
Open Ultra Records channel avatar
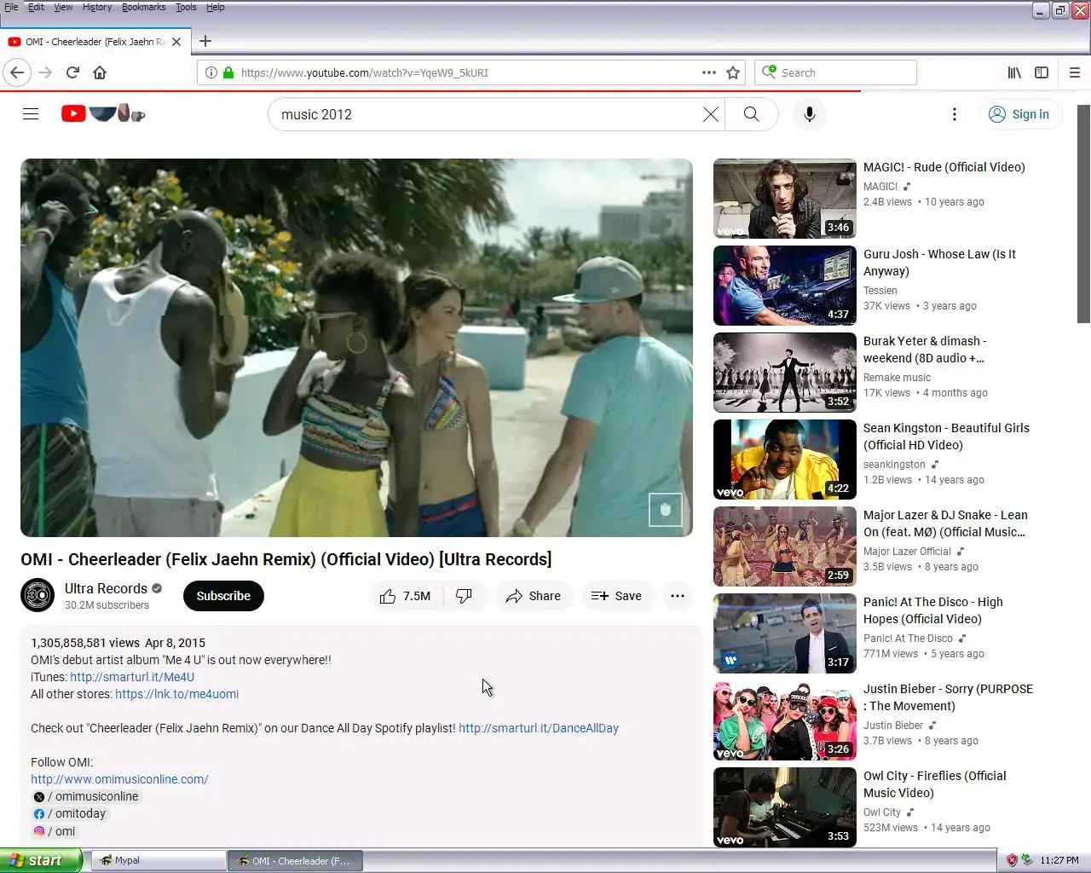[38, 596]
